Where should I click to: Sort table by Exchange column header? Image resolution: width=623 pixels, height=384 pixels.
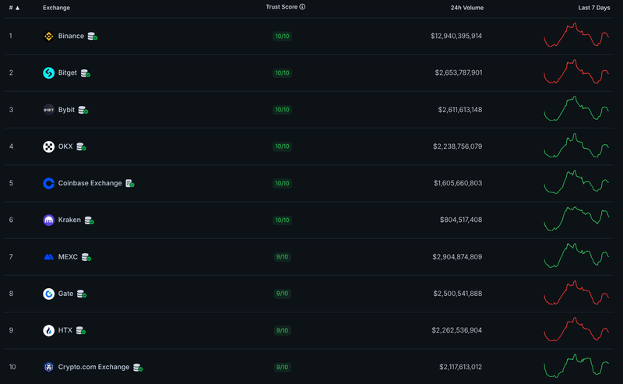click(x=56, y=8)
